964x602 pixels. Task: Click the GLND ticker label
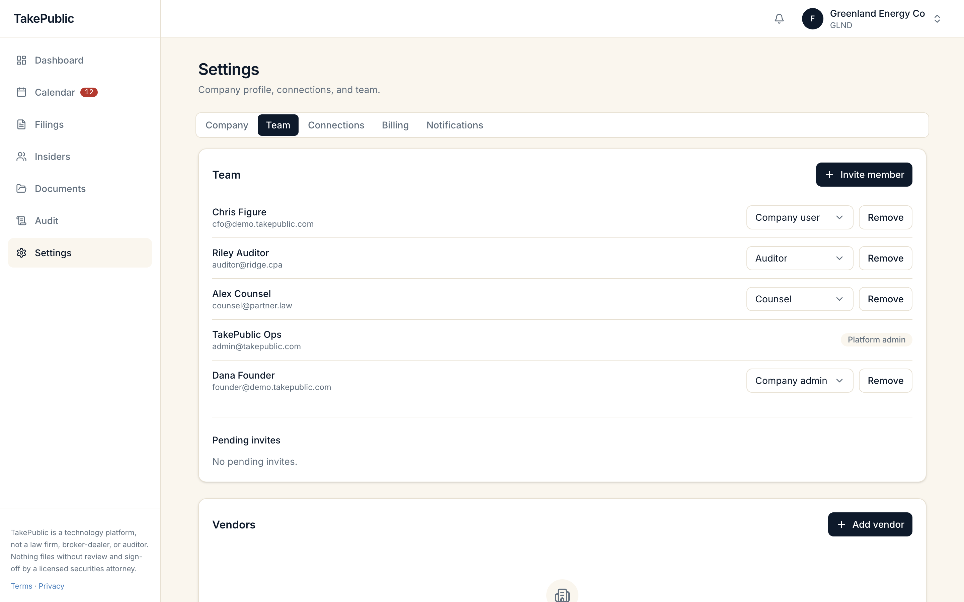click(x=841, y=25)
